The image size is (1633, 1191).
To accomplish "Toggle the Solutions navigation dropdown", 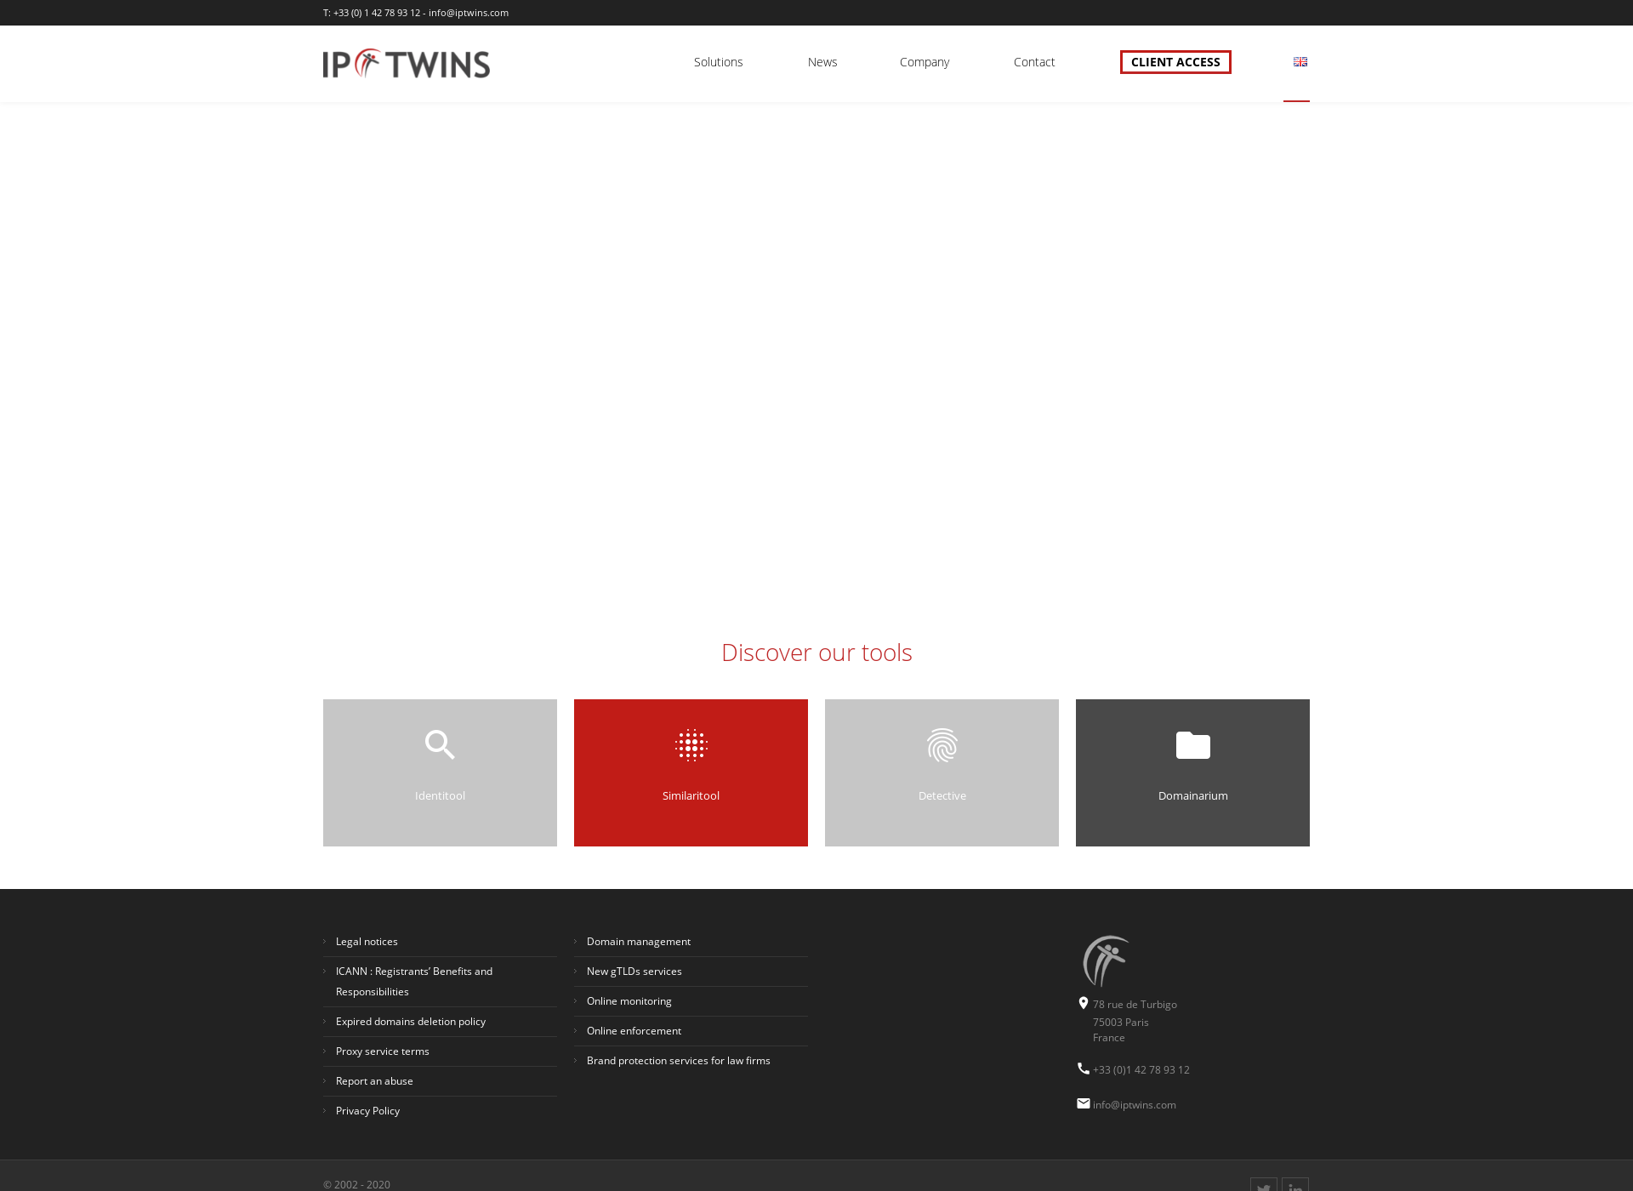I will pyautogui.click(x=718, y=61).
